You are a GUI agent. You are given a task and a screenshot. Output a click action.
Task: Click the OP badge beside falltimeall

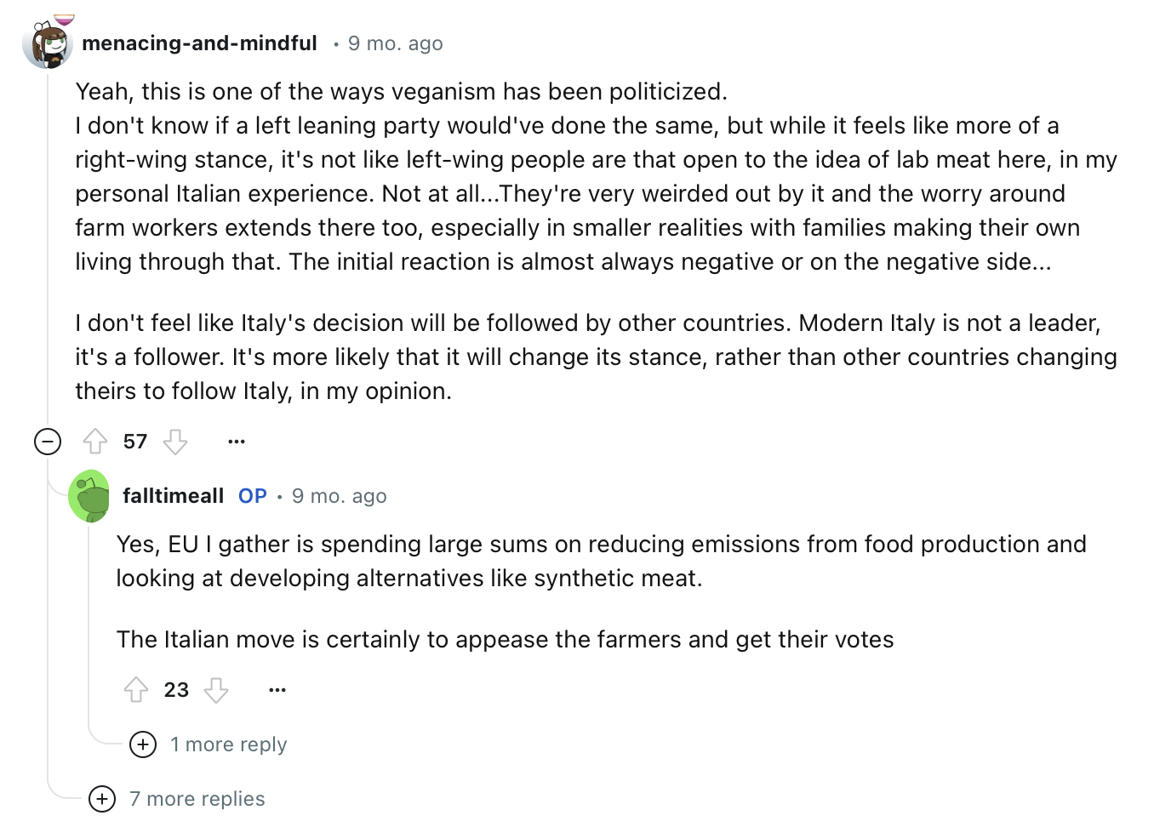(x=253, y=496)
